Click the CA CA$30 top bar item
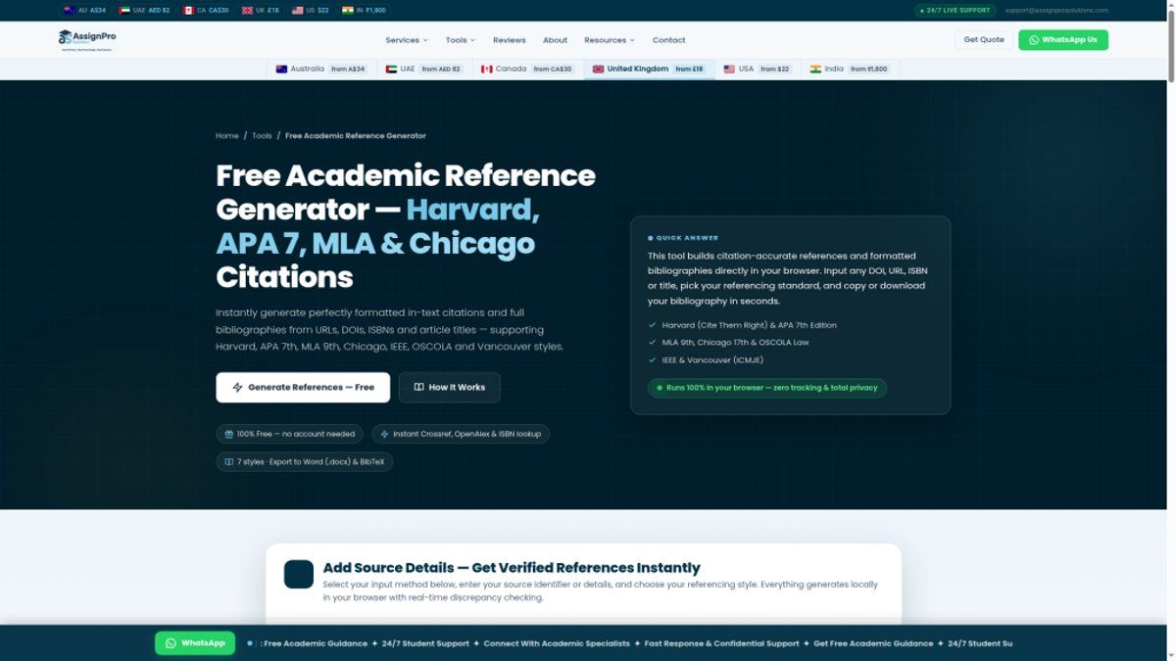 [205, 10]
